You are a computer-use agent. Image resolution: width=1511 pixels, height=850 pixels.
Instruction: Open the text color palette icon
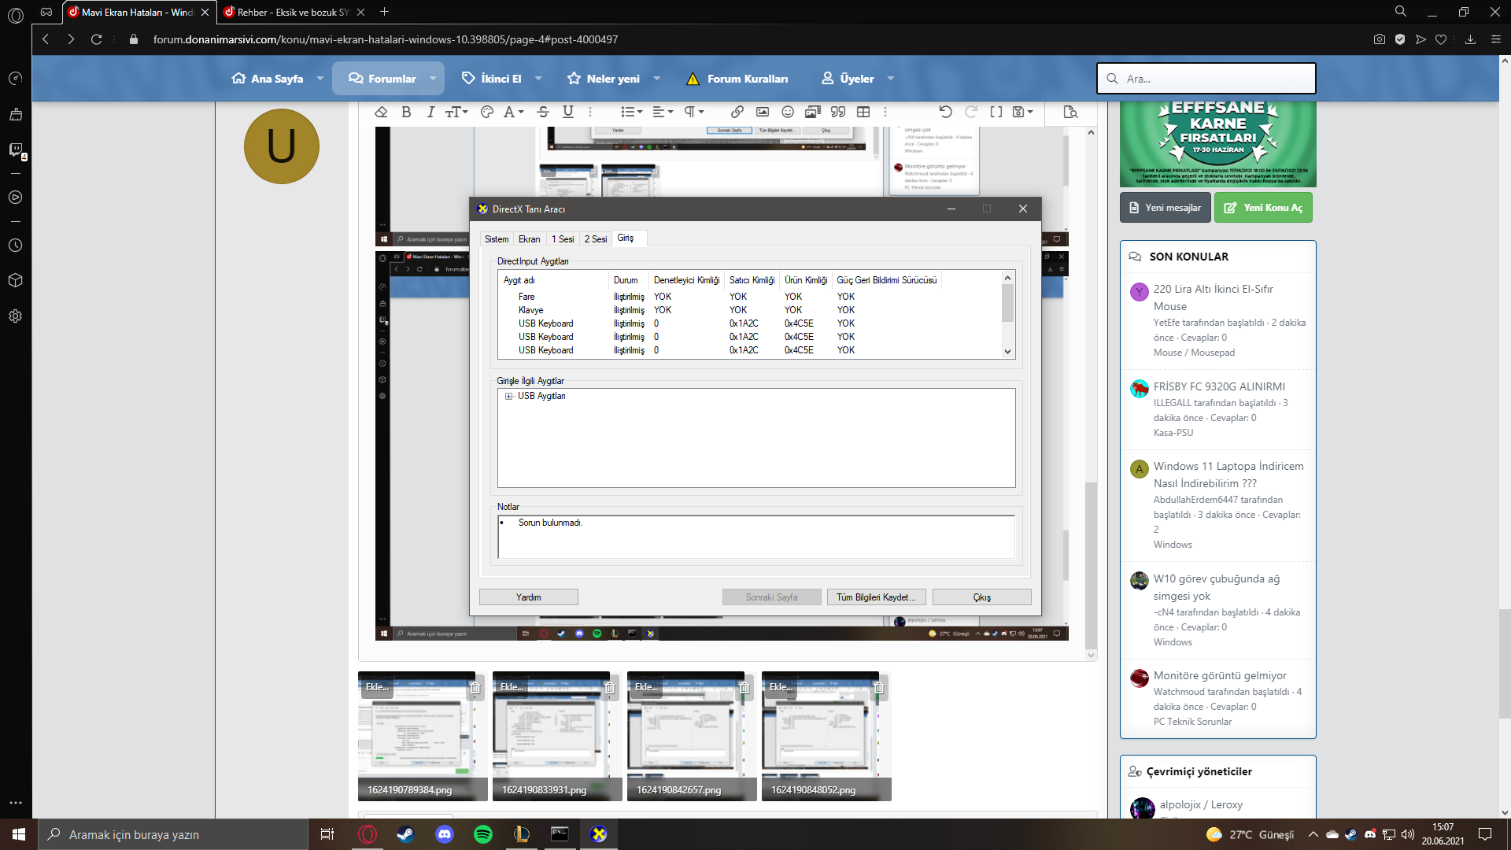[486, 112]
